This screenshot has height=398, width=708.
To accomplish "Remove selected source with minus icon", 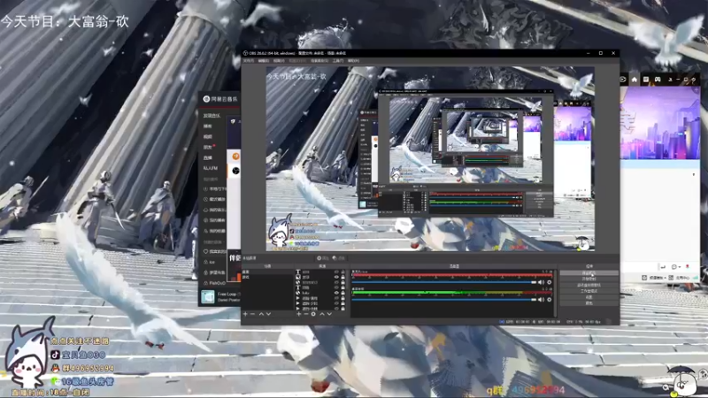I will tap(305, 314).
